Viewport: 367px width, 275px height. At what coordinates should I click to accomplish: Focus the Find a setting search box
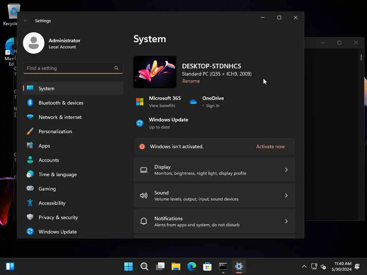pos(73,68)
